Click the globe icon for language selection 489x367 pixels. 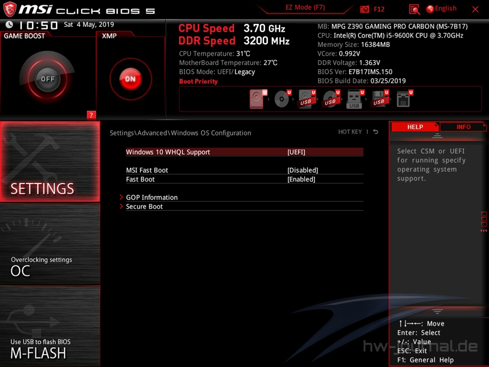pyautogui.click(x=430, y=9)
